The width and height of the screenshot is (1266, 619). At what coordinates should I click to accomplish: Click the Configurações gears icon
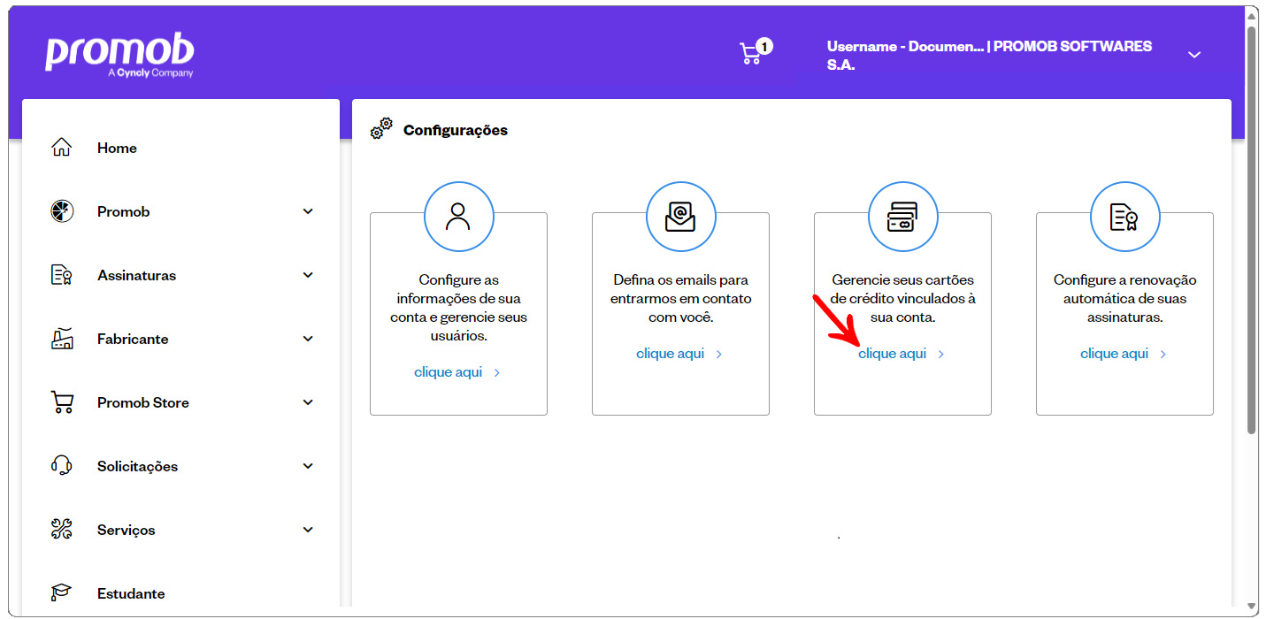[x=381, y=129]
